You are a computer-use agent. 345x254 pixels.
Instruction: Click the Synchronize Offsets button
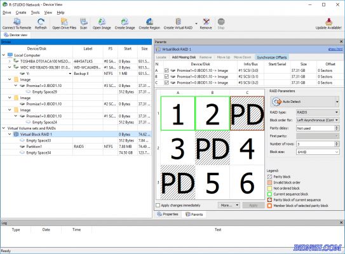pos(272,57)
